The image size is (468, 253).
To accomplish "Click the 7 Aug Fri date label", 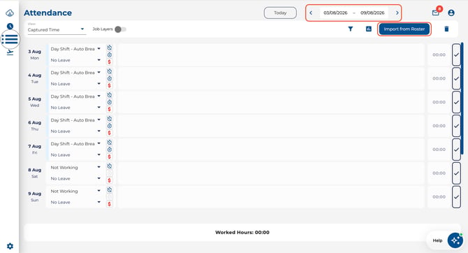I will coord(35,149).
